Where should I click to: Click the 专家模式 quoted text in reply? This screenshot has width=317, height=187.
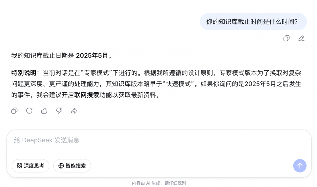(x=97, y=73)
